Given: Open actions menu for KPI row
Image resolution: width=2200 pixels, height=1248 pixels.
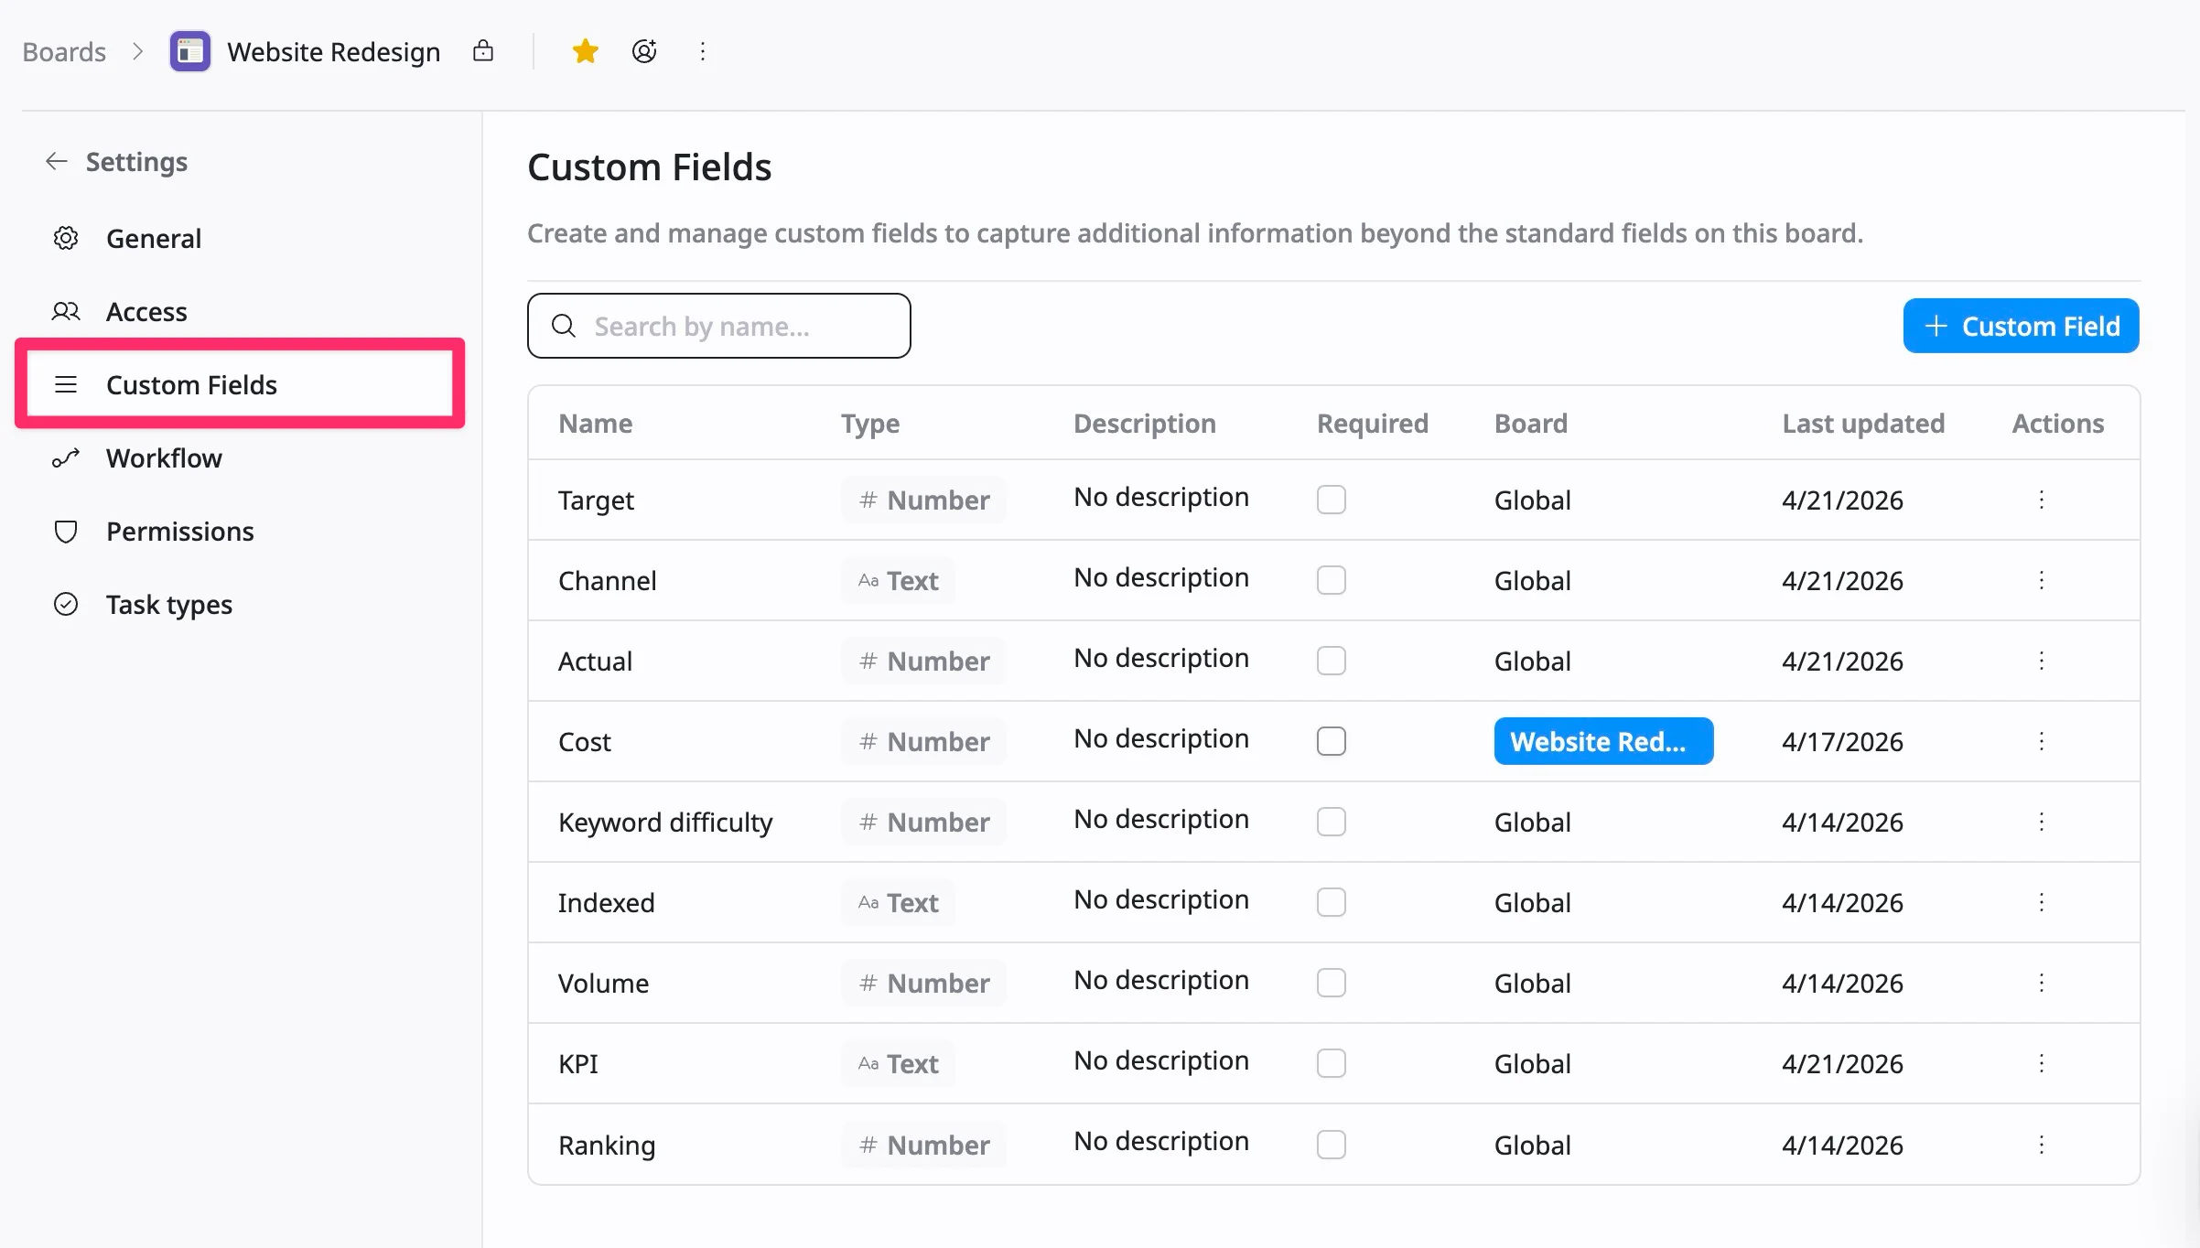Looking at the screenshot, I should click(2041, 1063).
